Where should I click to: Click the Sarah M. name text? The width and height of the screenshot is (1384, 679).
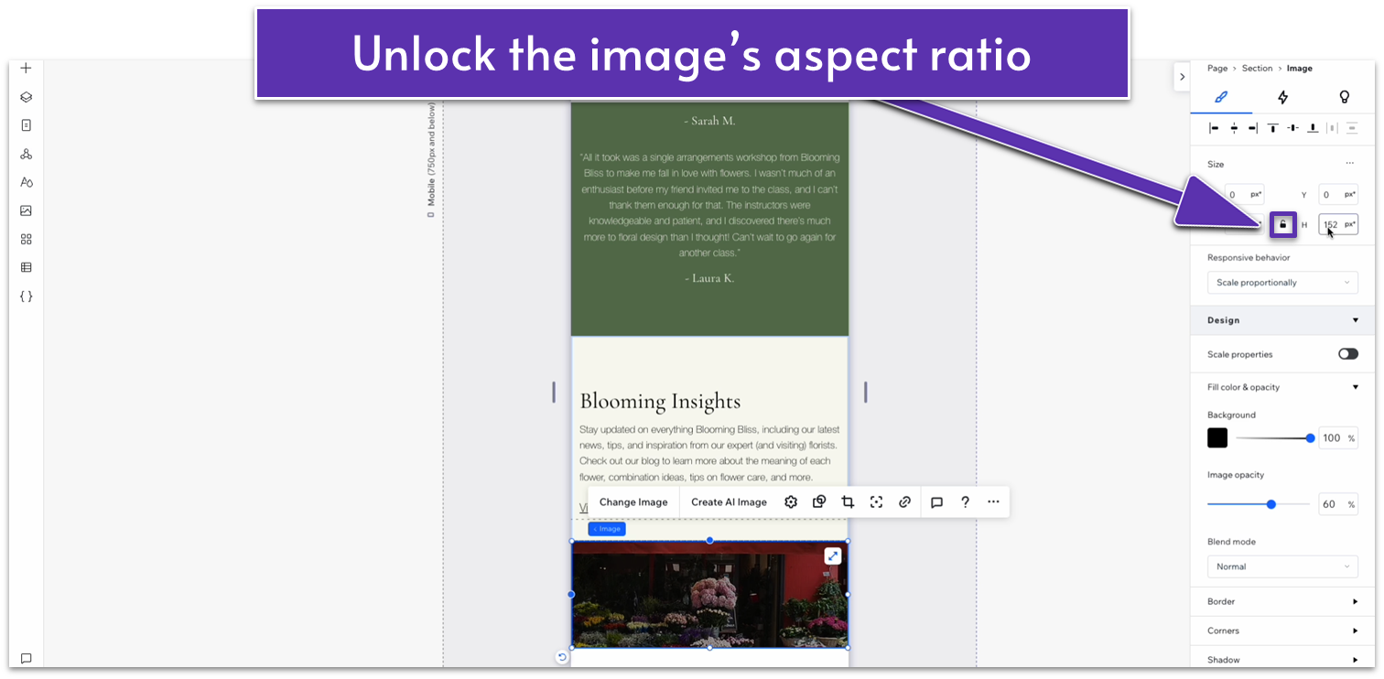pos(709,121)
